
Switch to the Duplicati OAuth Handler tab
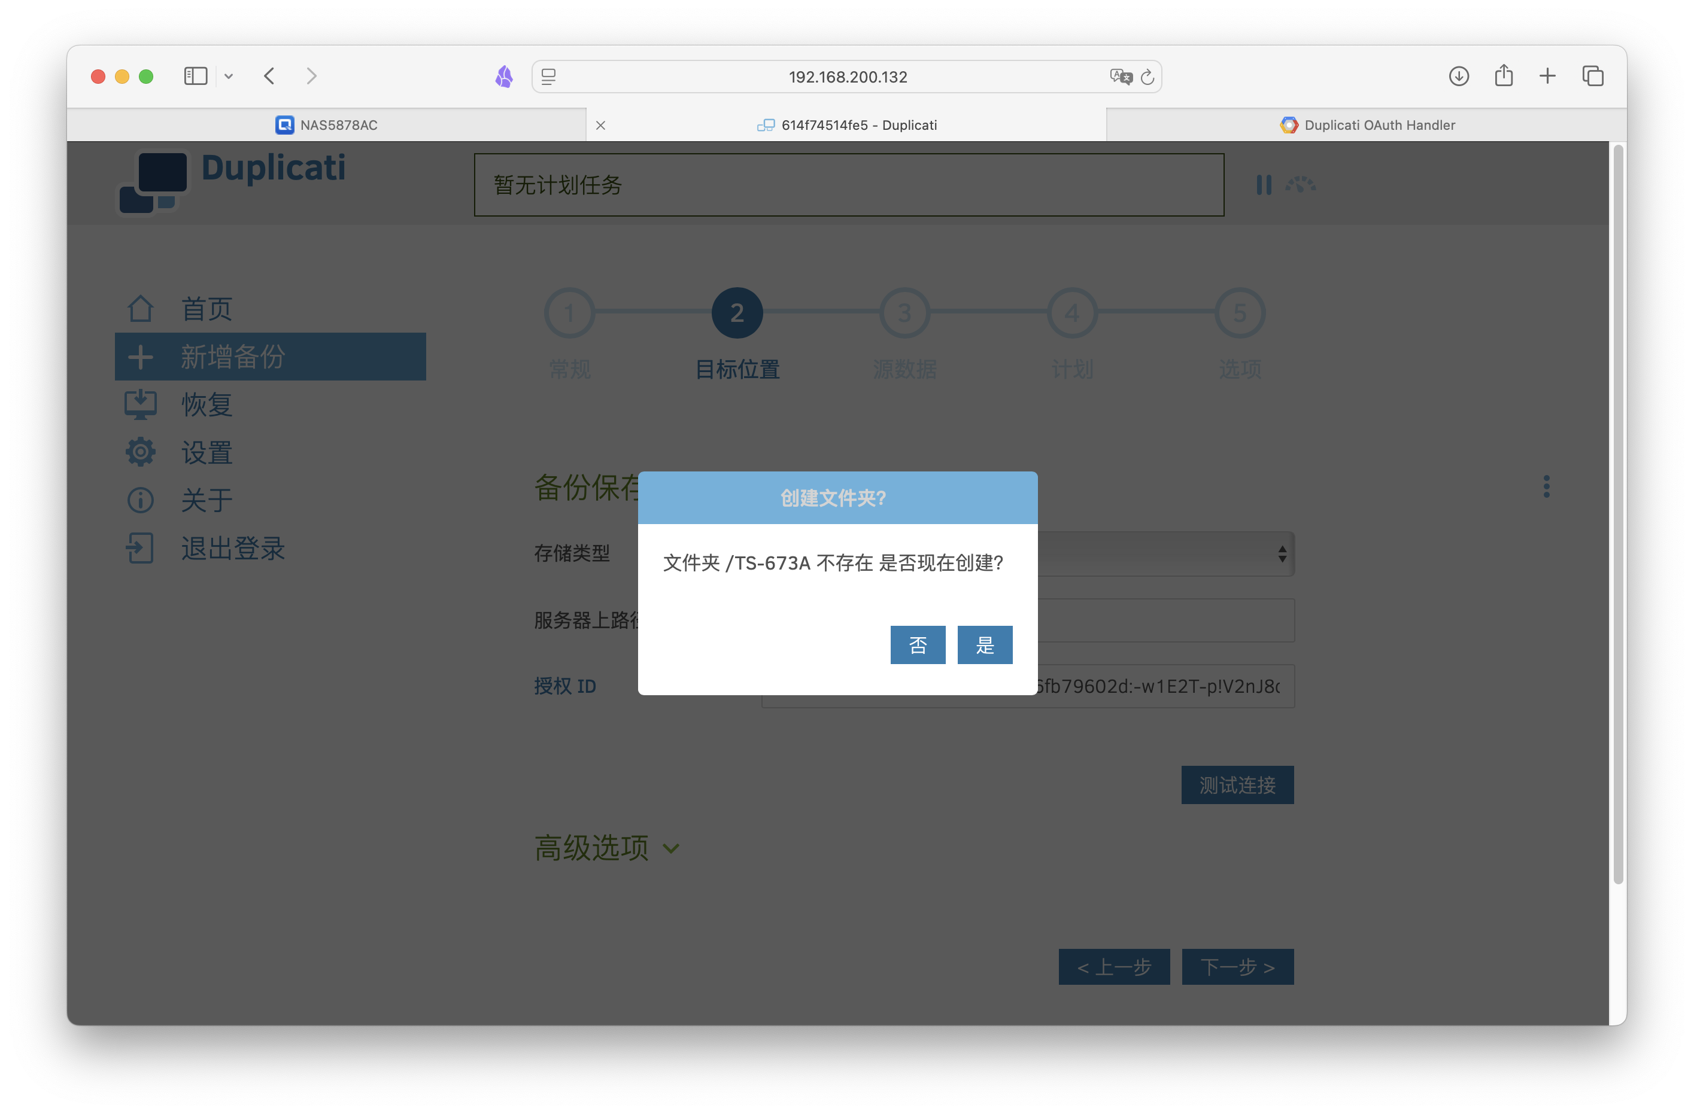click(x=1367, y=125)
